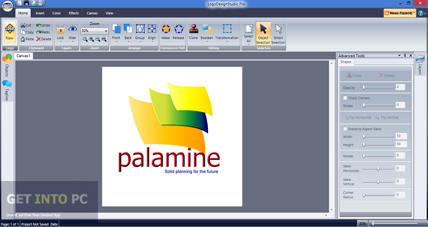
Task: Open the Objects side panel tab
Action: coord(7,66)
